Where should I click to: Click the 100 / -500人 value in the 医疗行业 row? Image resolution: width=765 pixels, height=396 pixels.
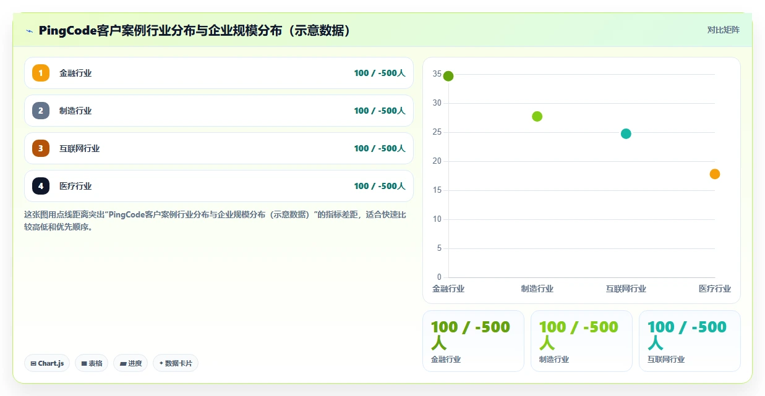[380, 186]
